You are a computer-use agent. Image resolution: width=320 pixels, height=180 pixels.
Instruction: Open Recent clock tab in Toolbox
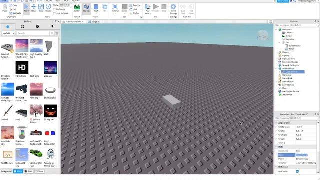[37, 26]
